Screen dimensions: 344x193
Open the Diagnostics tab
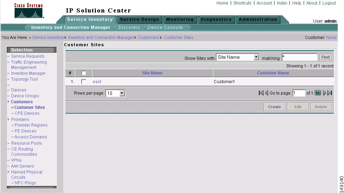216,19
